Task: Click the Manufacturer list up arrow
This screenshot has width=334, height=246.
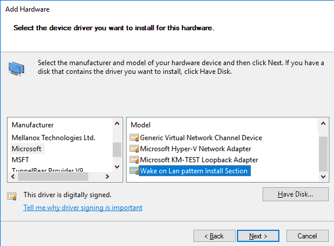Action: point(117,123)
